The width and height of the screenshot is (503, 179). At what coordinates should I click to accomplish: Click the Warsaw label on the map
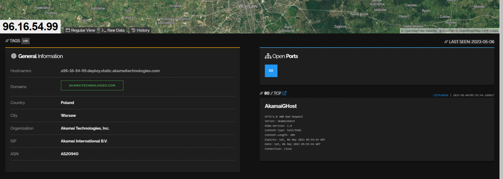click(x=248, y=6)
